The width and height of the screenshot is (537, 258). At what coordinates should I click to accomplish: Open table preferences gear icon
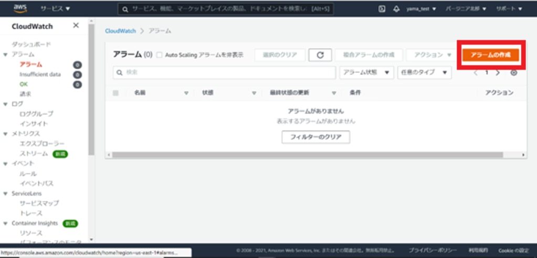514,72
